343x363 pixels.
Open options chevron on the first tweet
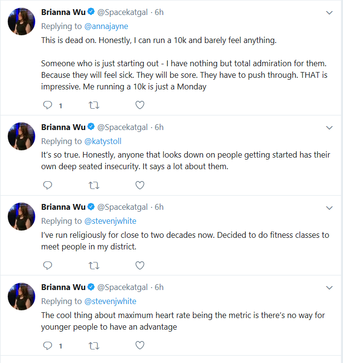coord(329,13)
